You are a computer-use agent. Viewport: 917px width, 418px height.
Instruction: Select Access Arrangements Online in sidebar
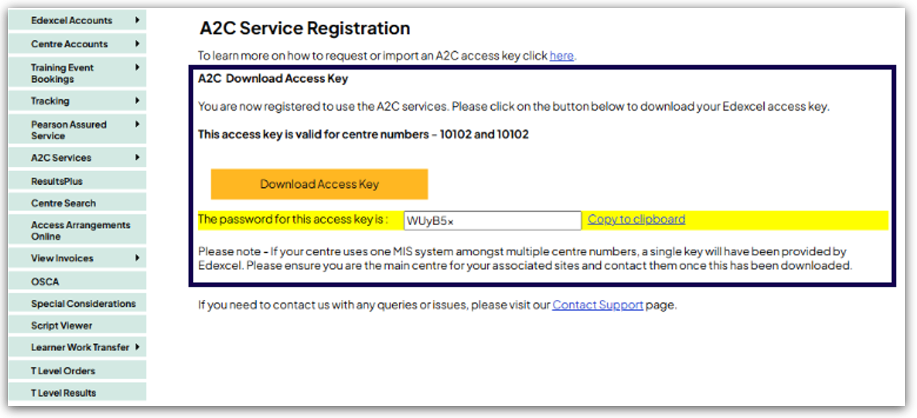[80, 230]
